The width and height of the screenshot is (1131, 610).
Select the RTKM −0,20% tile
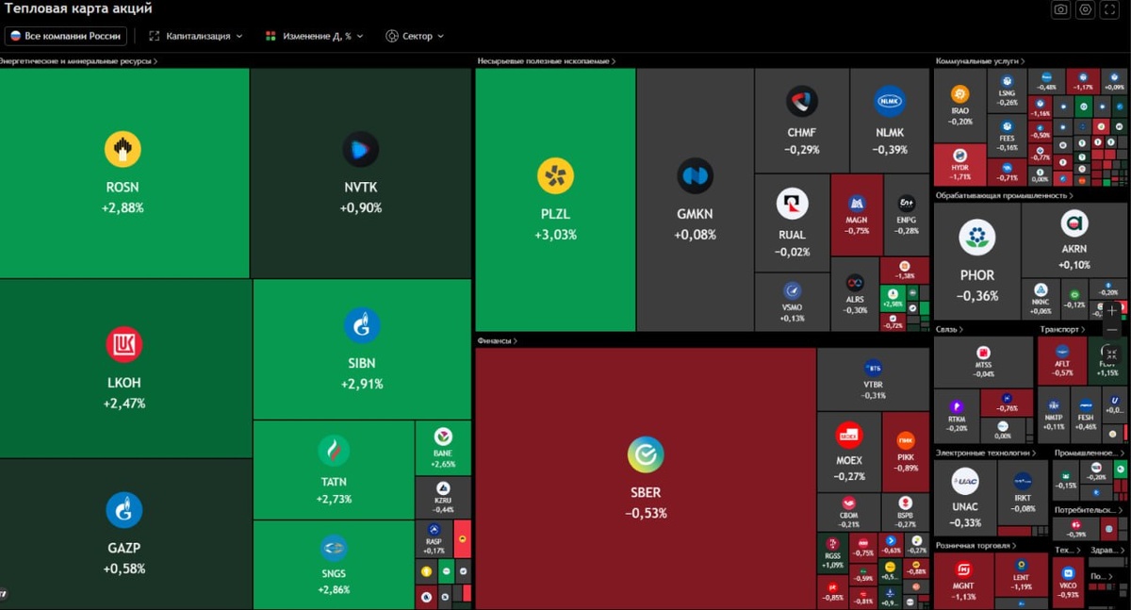(957, 416)
